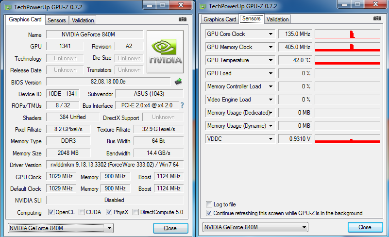This screenshot has height=237, width=389.
Task: Uncheck Continue refreshing in background option
Action: coord(209,213)
